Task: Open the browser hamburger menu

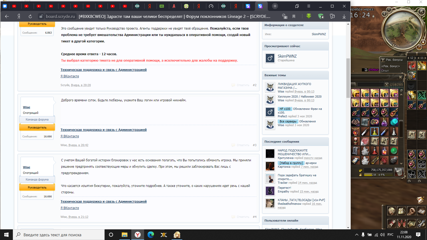Action: (x=309, y=6)
